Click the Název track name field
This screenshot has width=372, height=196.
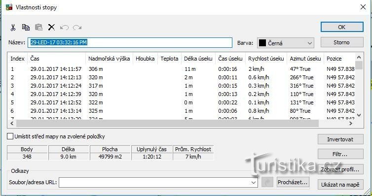click(x=130, y=43)
